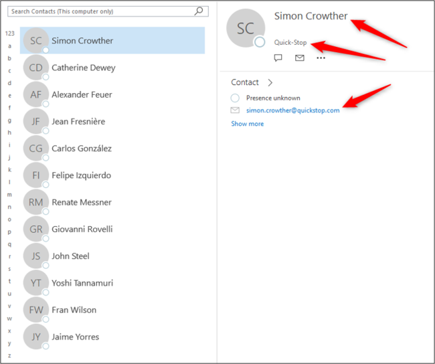Select Felipe Izquierdo contact

click(x=112, y=175)
